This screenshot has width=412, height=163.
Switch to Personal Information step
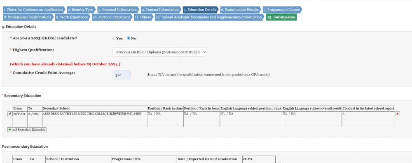tap(118, 10)
